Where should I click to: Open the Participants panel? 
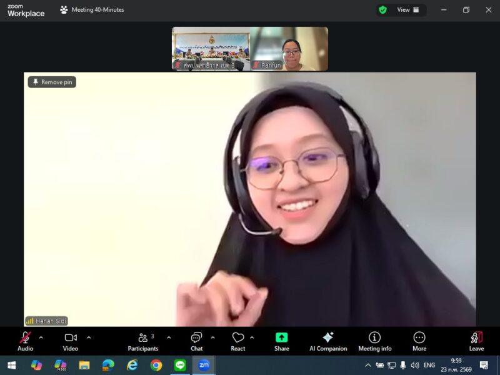143,341
